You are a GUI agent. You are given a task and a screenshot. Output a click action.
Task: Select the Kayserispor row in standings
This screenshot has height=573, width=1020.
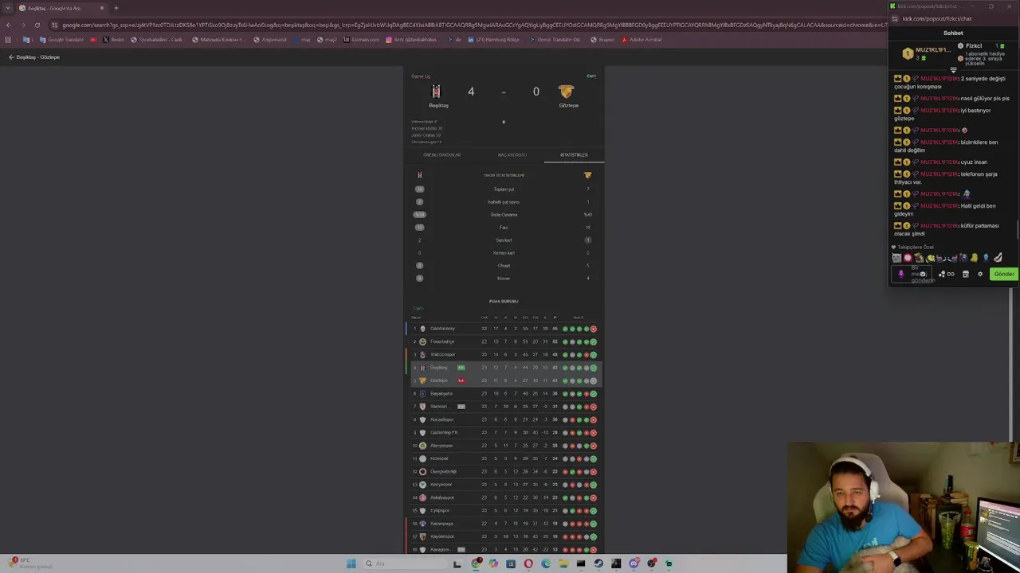504,536
